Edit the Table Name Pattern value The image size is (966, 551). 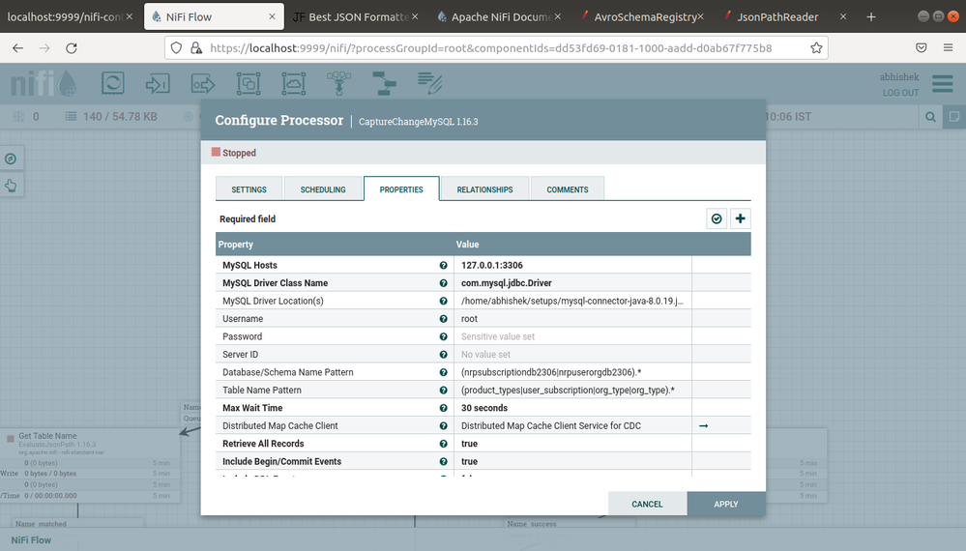click(x=573, y=391)
